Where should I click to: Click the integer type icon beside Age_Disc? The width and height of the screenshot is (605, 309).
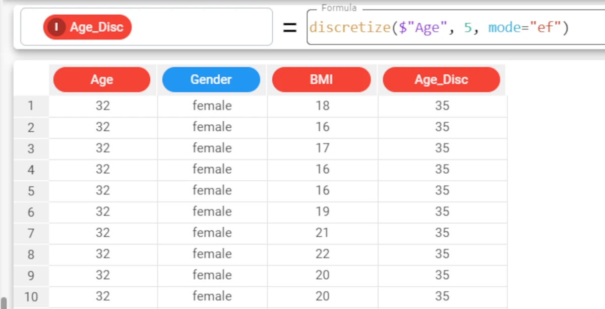(x=56, y=27)
